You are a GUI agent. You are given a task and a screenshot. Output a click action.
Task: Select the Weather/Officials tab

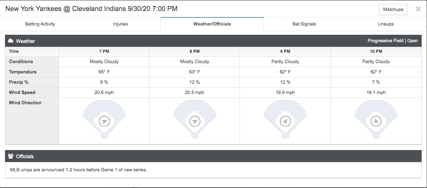coord(212,24)
